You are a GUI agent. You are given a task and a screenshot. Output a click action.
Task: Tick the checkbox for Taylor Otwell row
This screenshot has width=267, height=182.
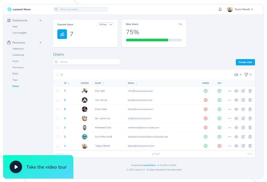58,146
